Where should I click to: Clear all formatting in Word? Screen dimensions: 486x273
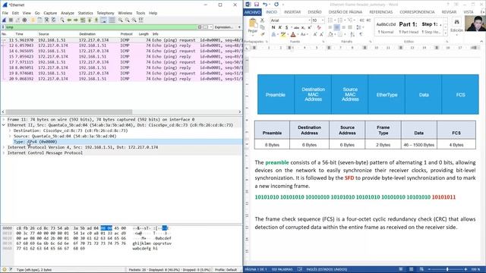pos(319,27)
